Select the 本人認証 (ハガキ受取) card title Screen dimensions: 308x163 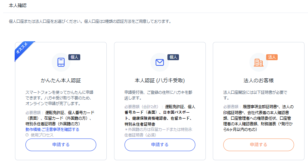(x=160, y=80)
